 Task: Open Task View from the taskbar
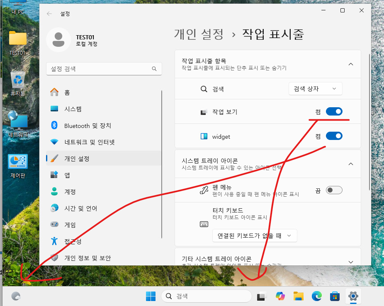[x=261, y=296]
